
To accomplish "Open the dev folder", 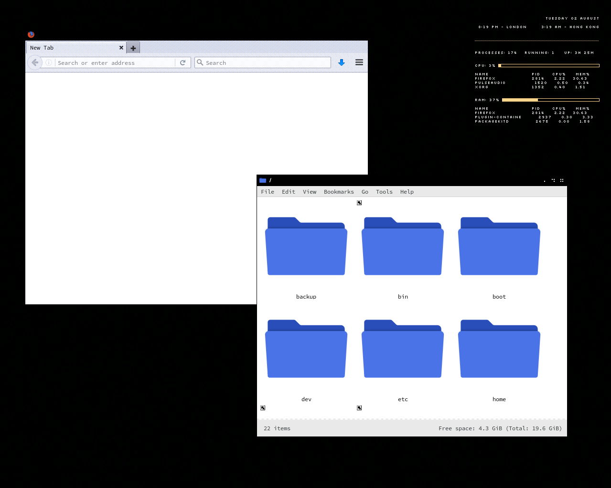I will coord(306,348).
